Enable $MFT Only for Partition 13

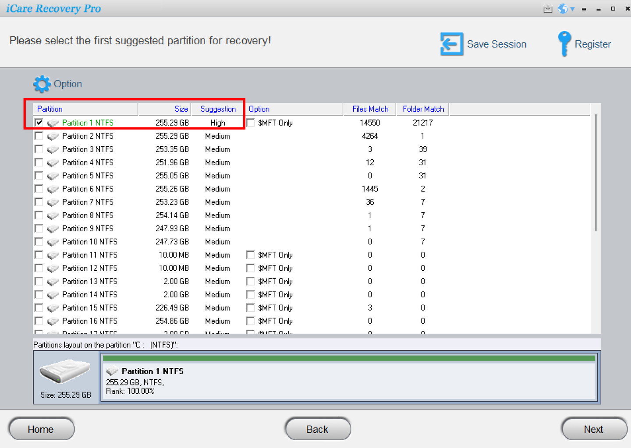(250, 281)
